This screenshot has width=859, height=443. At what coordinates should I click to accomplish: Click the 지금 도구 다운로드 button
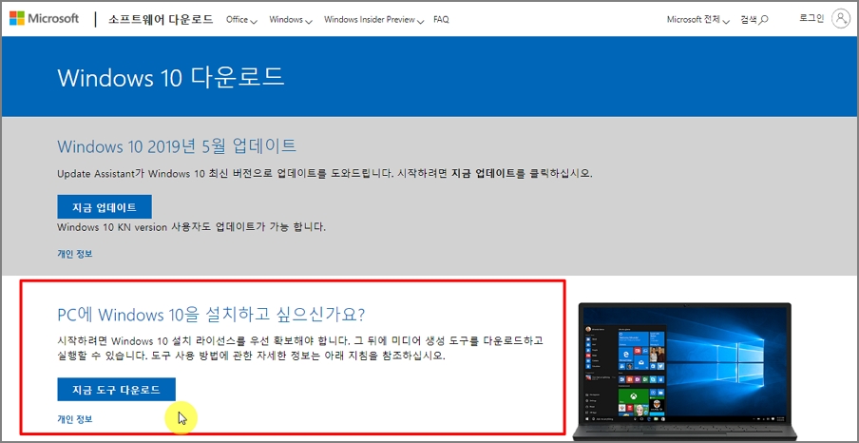tap(116, 389)
